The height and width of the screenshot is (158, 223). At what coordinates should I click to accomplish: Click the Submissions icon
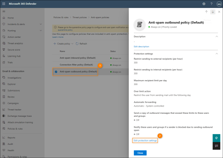pos(4,90)
